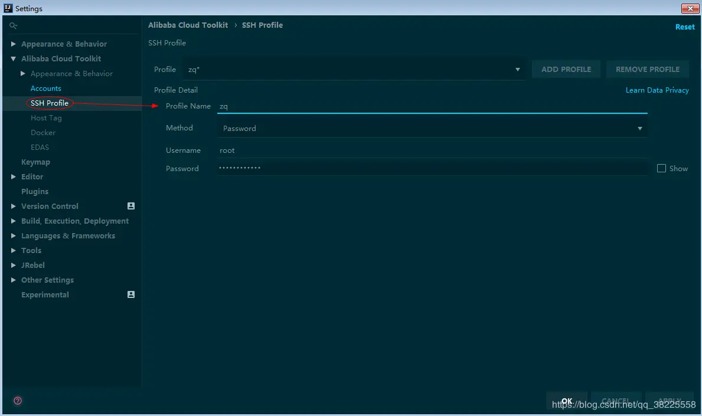The height and width of the screenshot is (416, 702).
Task: Select SSH Profile in the settings tree
Action: 50,103
